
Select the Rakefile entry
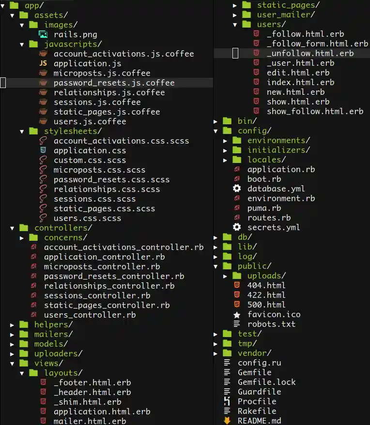click(257, 411)
